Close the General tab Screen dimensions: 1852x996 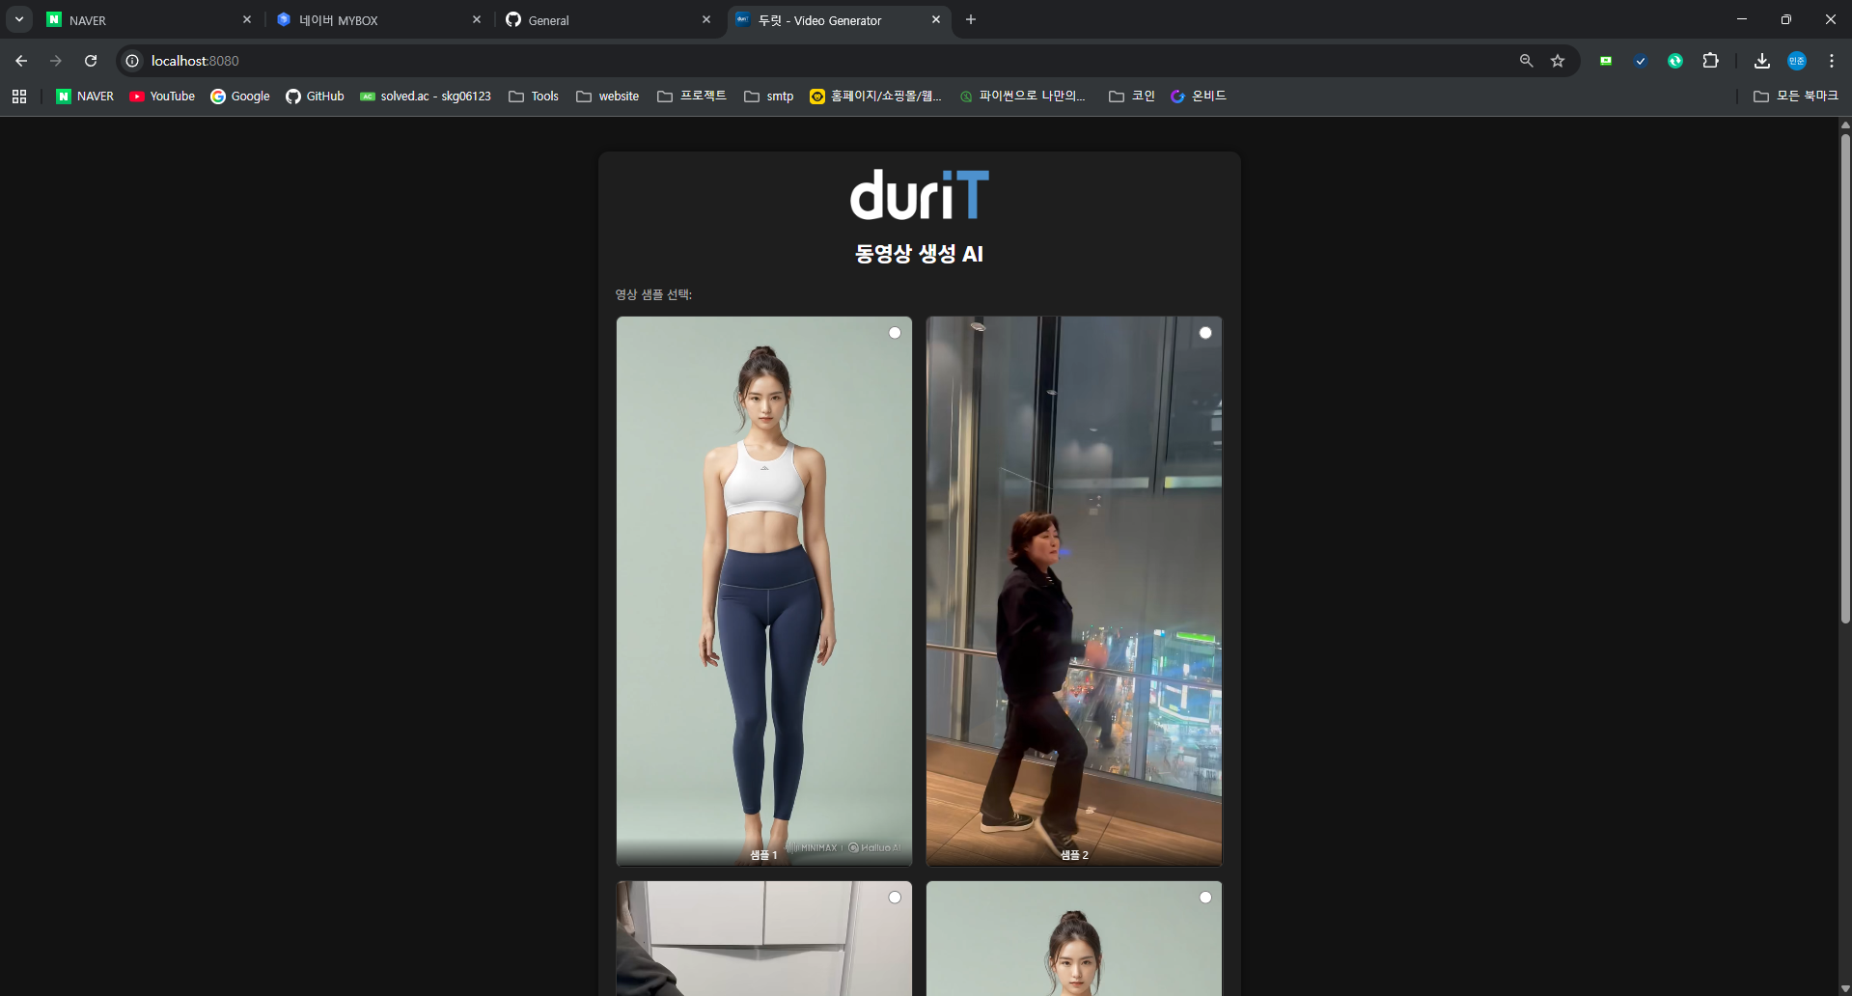(706, 19)
